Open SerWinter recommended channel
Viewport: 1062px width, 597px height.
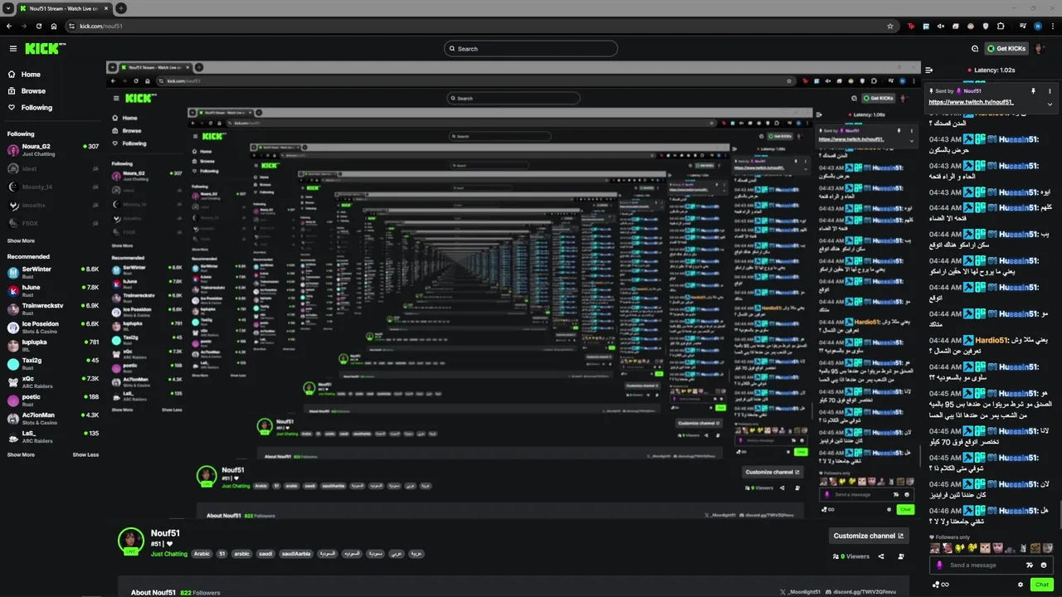tap(51, 272)
